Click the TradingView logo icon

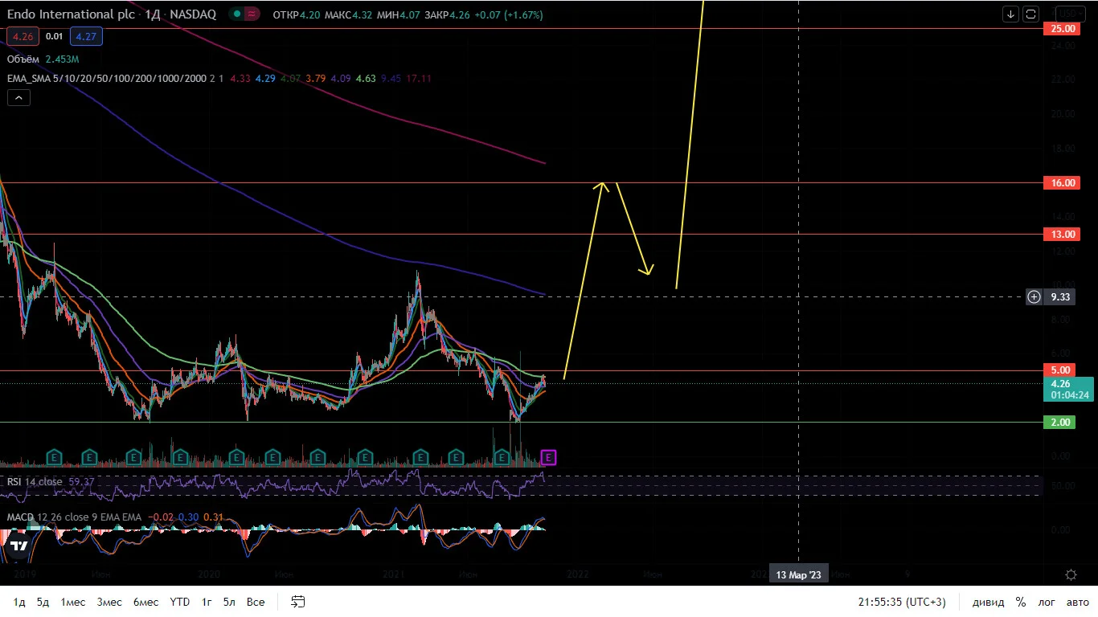(19, 546)
